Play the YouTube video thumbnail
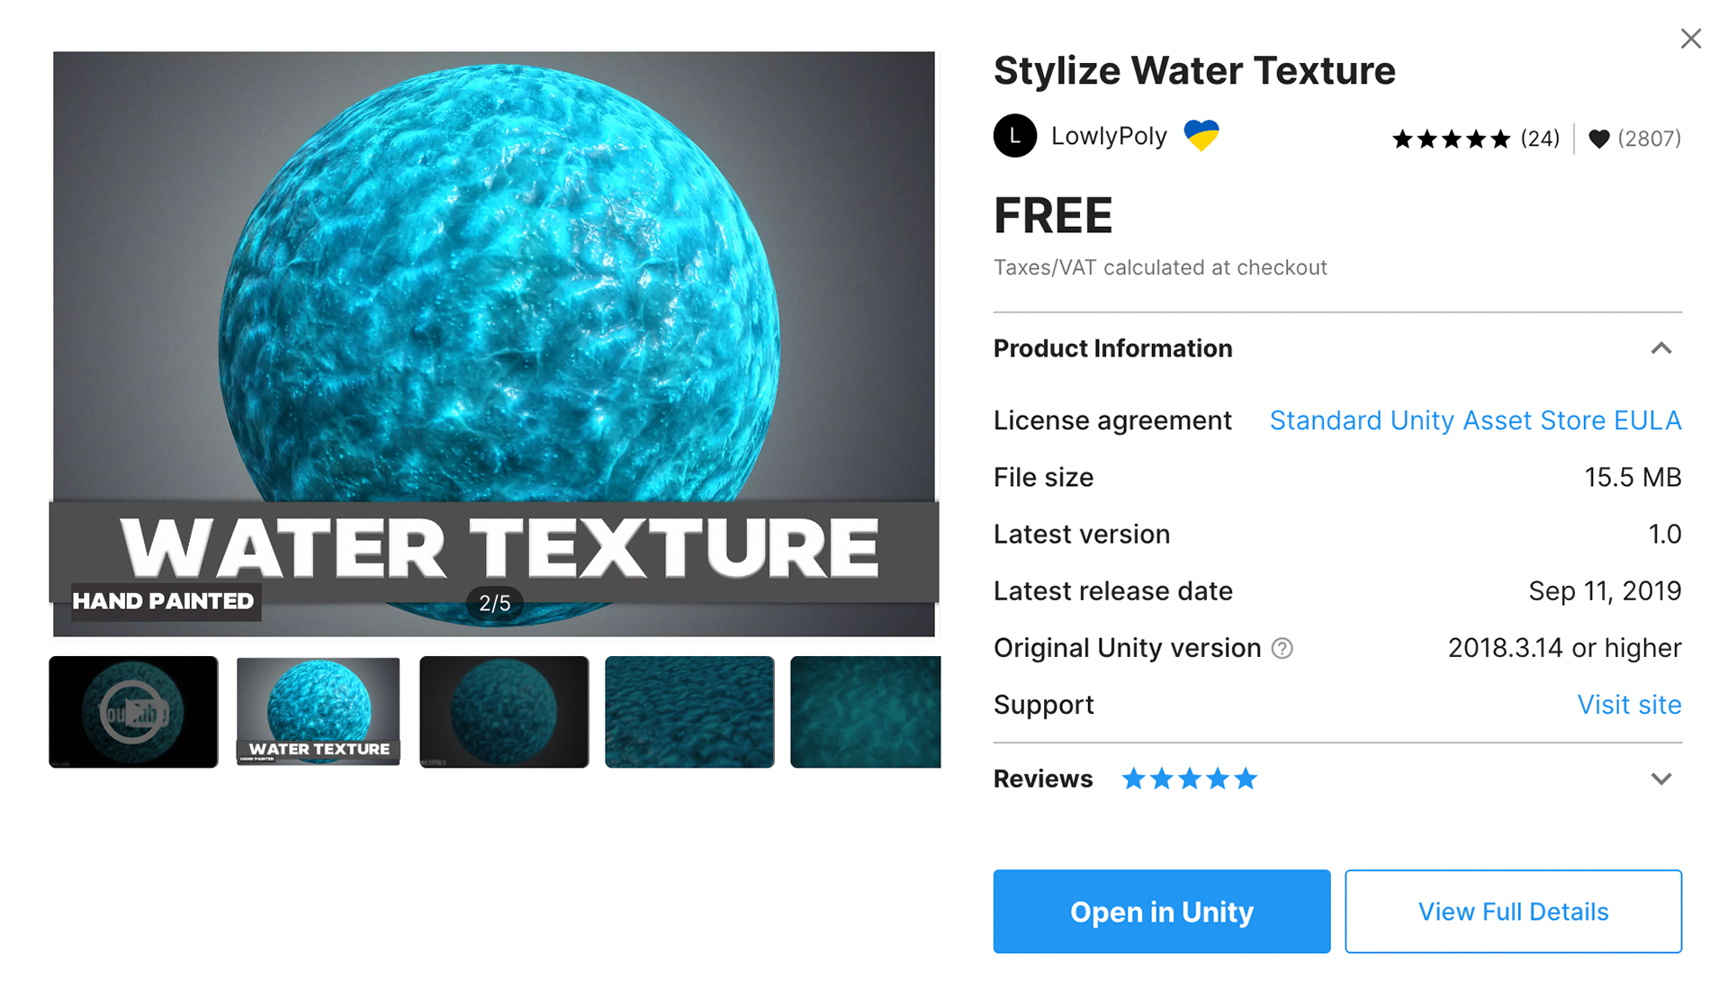 [133, 712]
